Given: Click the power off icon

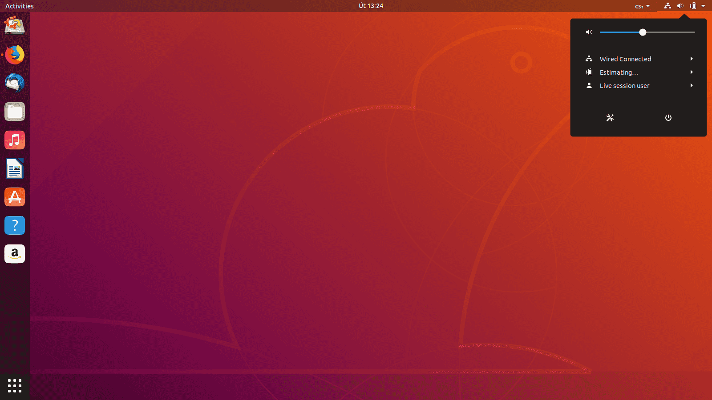Looking at the screenshot, I should (x=668, y=118).
